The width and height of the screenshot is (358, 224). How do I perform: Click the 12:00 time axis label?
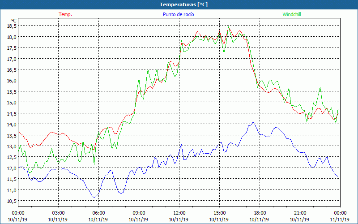179,213
